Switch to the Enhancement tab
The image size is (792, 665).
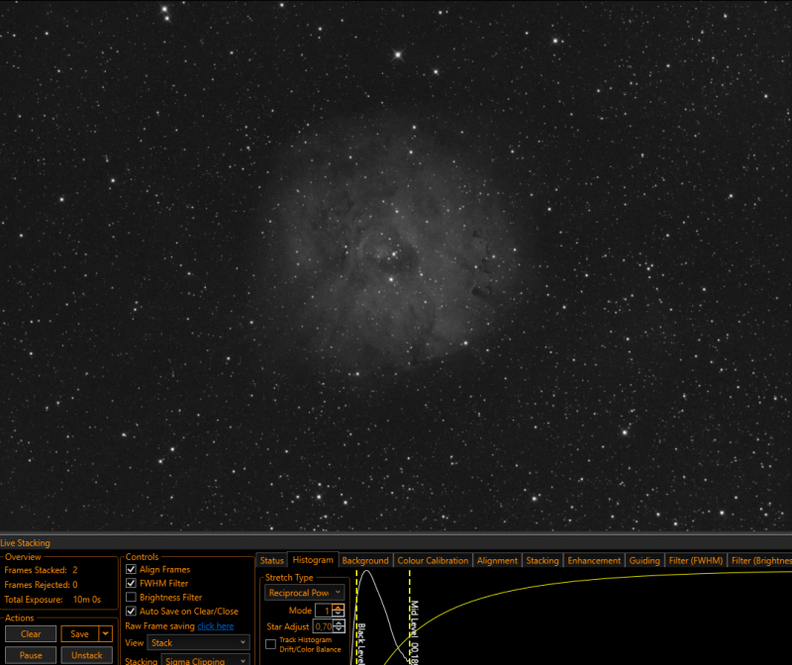594,560
